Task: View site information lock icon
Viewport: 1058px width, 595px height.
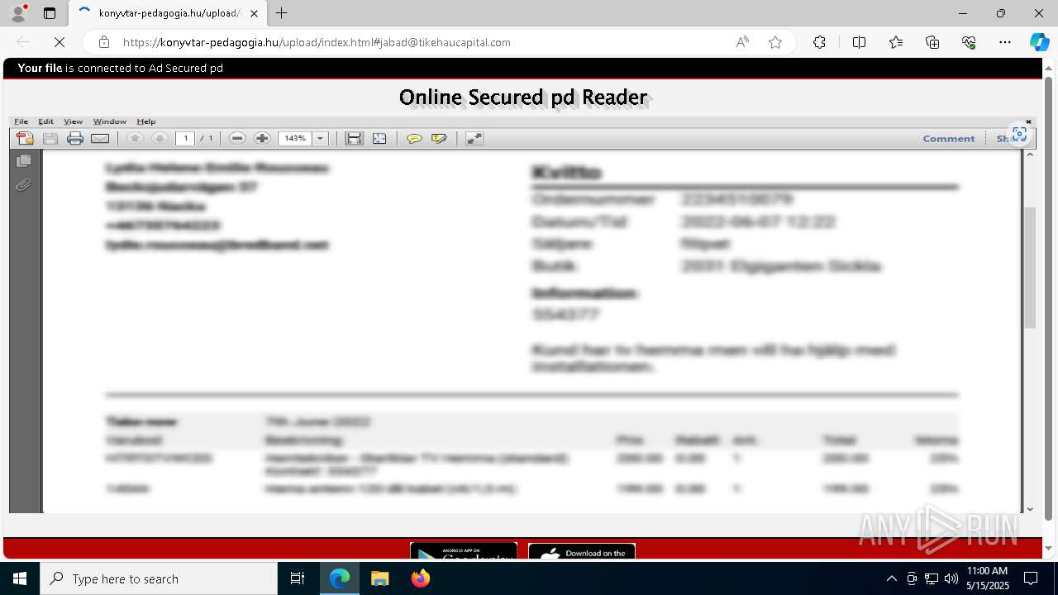Action: pyautogui.click(x=104, y=42)
